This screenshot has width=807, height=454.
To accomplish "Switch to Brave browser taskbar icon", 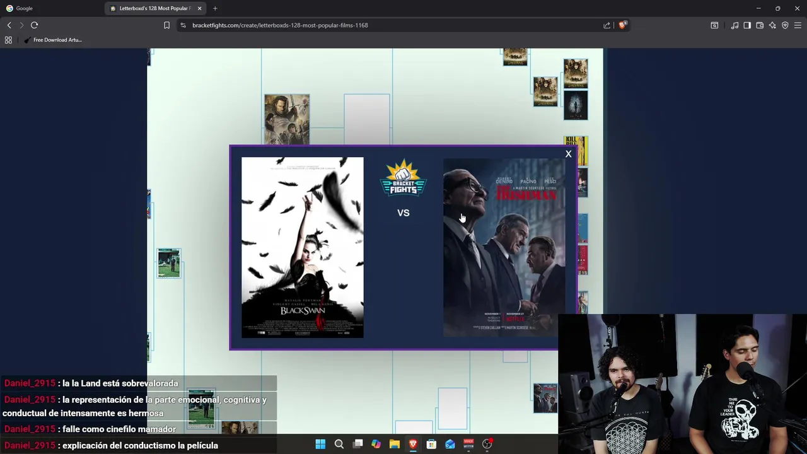I will click(413, 445).
